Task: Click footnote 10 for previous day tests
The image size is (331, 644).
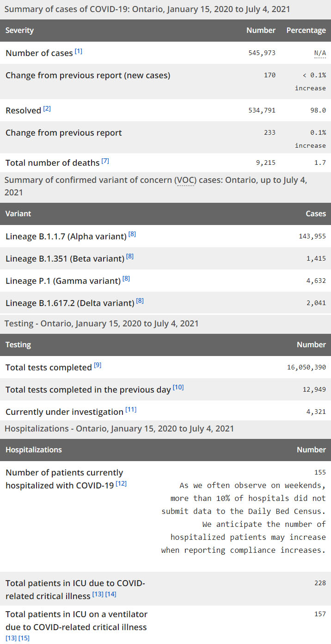Action: point(178,388)
